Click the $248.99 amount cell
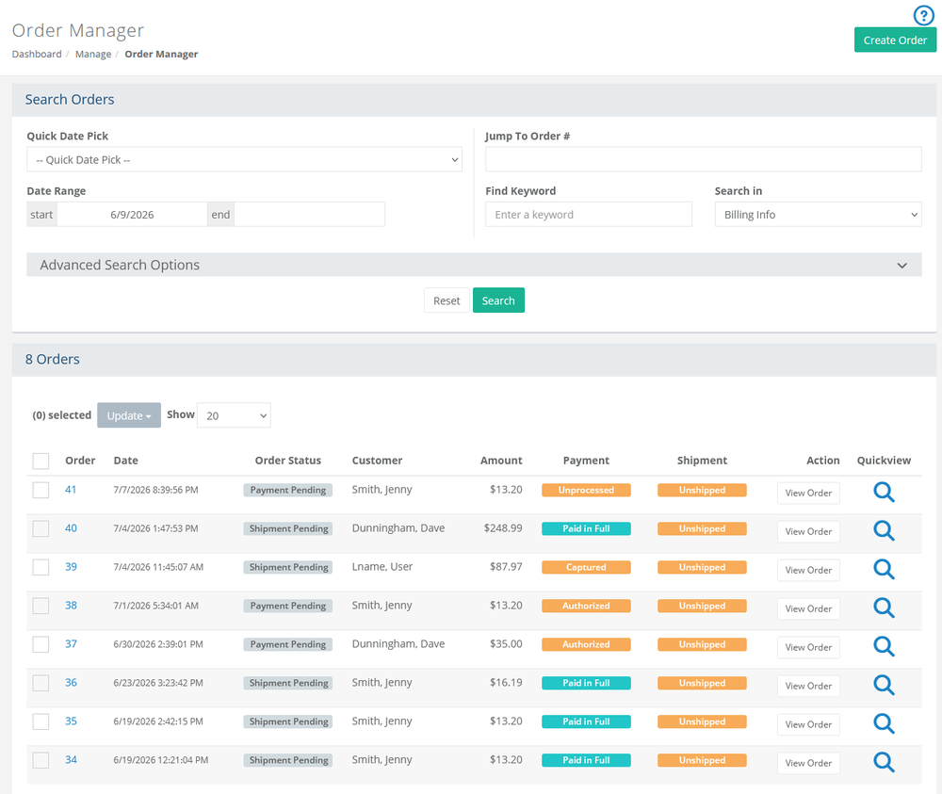 pos(503,528)
